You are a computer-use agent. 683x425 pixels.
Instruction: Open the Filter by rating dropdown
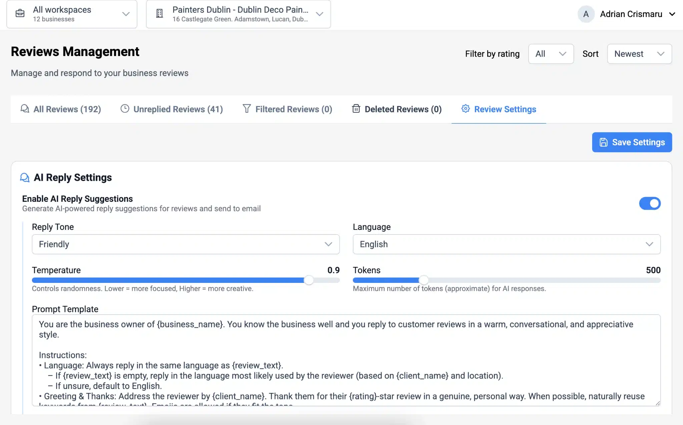coord(550,54)
